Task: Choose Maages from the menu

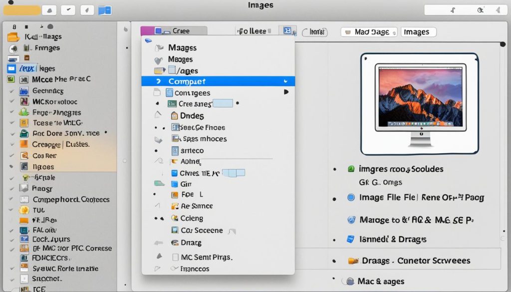Action: [182, 48]
